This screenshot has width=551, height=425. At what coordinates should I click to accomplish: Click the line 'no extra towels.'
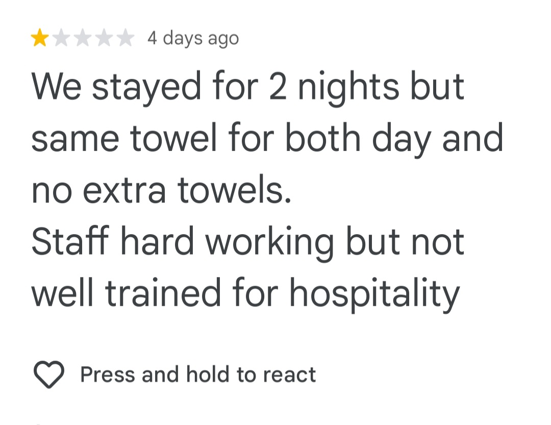click(162, 190)
